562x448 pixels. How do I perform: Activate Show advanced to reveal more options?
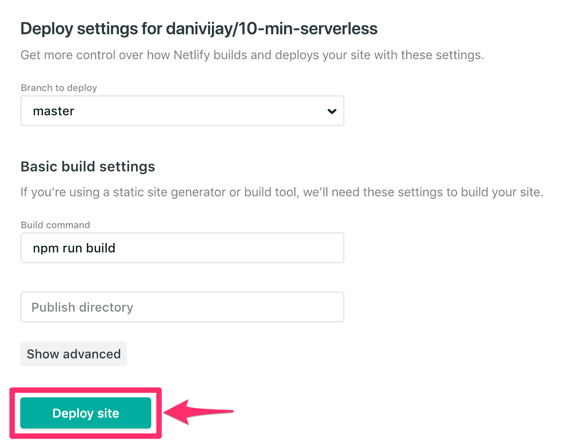click(74, 354)
